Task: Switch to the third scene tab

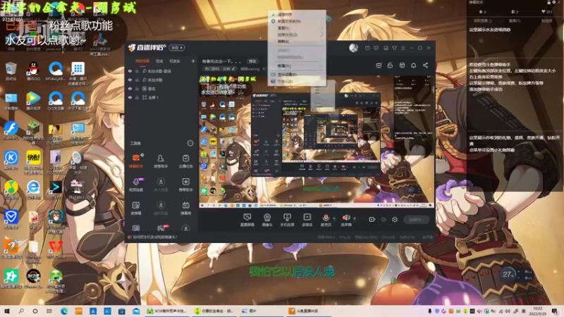Action: coord(175,61)
